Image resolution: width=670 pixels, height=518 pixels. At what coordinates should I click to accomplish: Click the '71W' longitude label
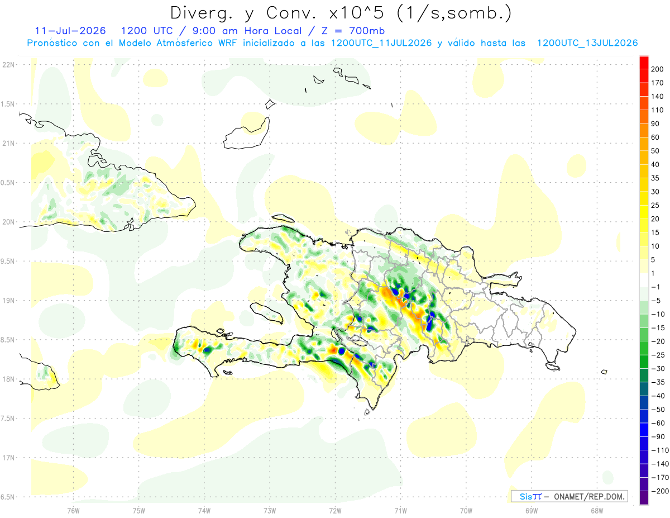(x=400, y=510)
